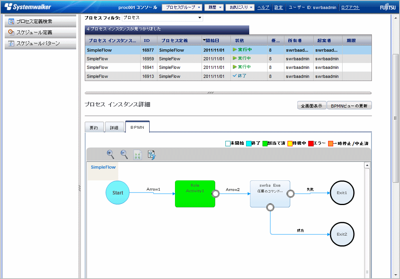Screen dimensions: 400x279
Task: Select the instance row with ID 16977
Action: (228, 50)
